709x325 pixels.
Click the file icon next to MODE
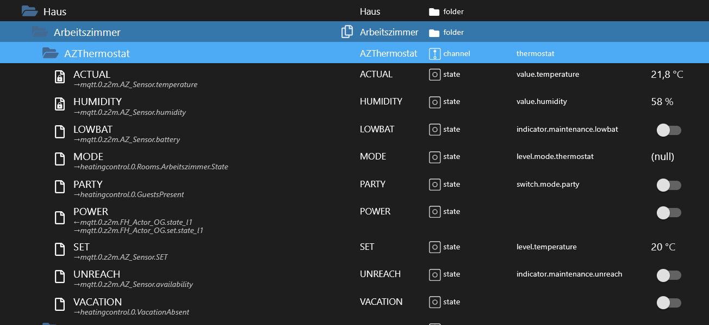pos(60,159)
